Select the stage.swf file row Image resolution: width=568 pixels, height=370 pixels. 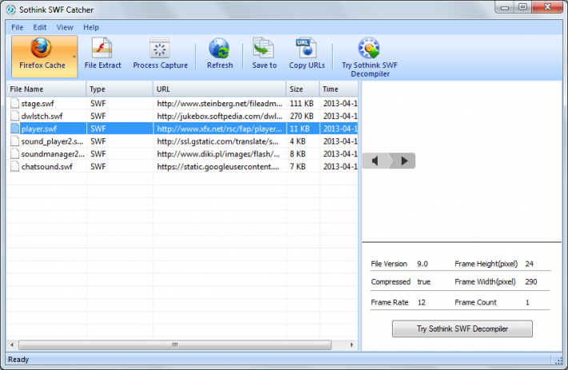point(182,103)
